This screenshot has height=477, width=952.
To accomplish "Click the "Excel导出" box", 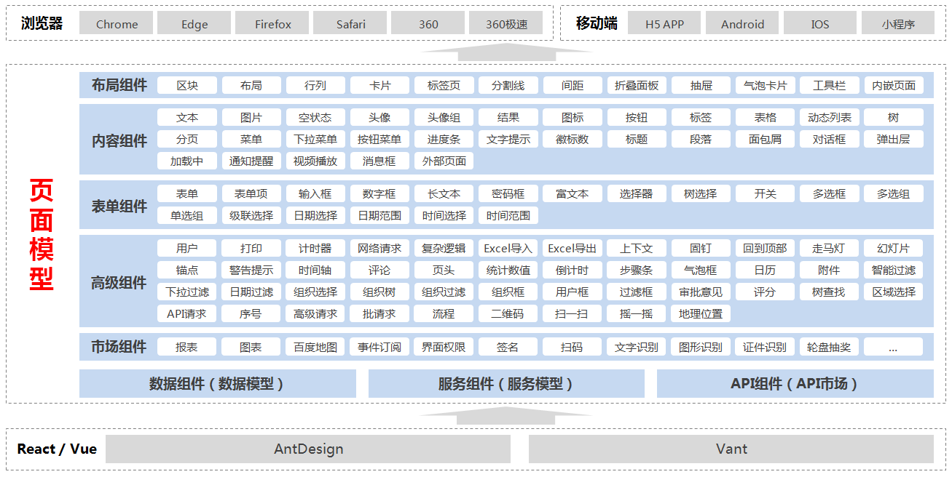I will 572,248.
